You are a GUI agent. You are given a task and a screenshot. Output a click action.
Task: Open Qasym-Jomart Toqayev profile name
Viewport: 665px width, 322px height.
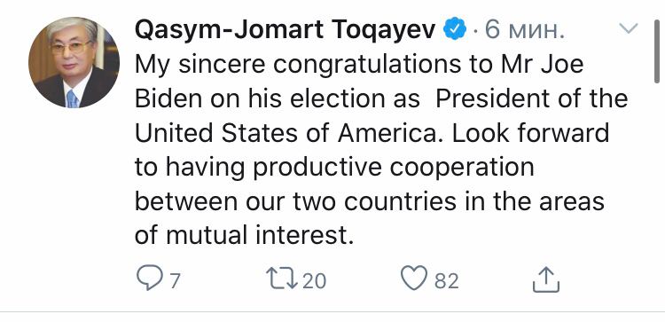click(286, 30)
